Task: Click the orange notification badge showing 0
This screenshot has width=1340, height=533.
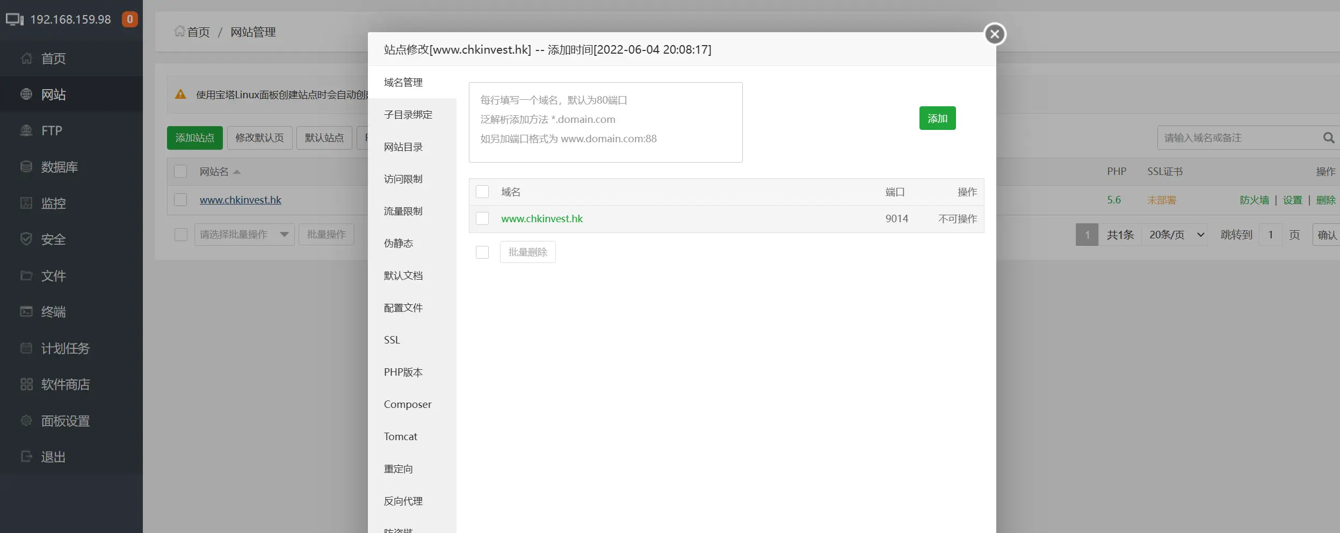Action: (x=129, y=19)
